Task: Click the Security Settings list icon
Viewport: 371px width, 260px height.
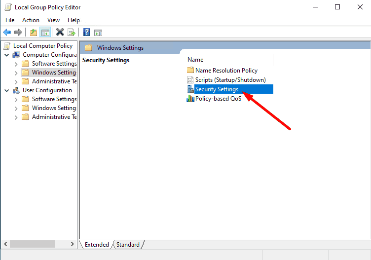Action: coord(190,89)
